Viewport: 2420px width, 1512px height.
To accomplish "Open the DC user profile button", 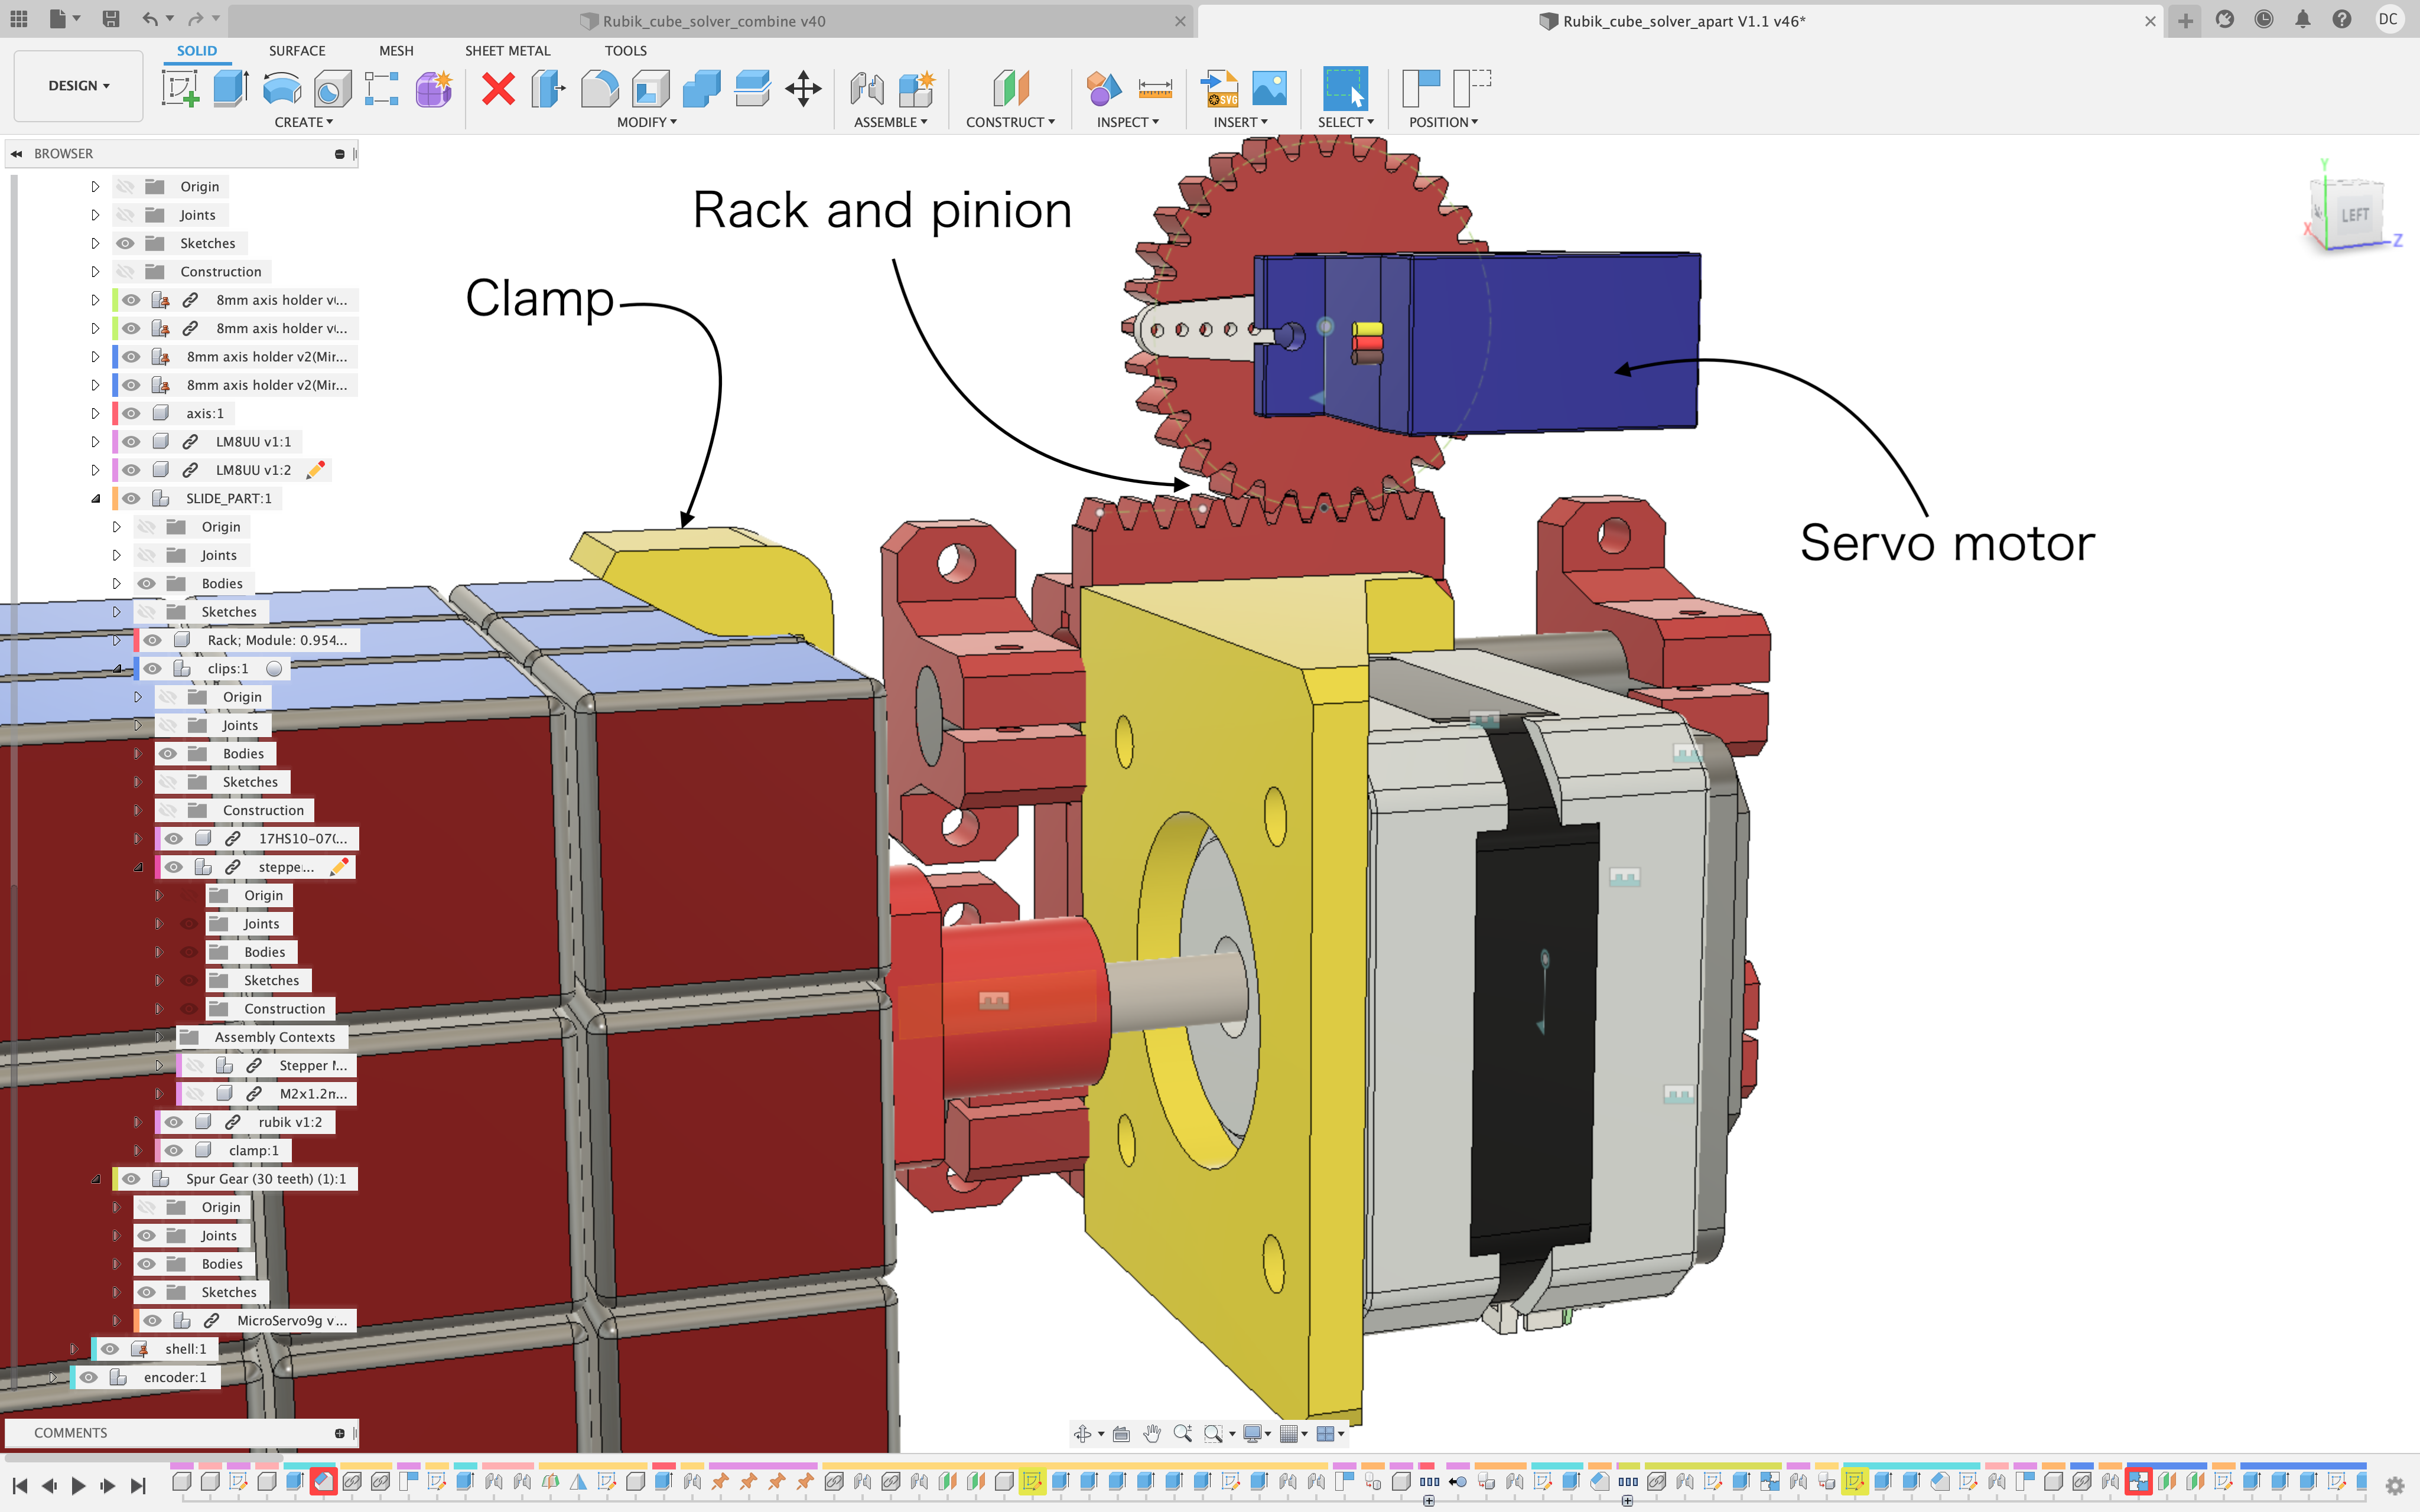I will coord(2389,19).
